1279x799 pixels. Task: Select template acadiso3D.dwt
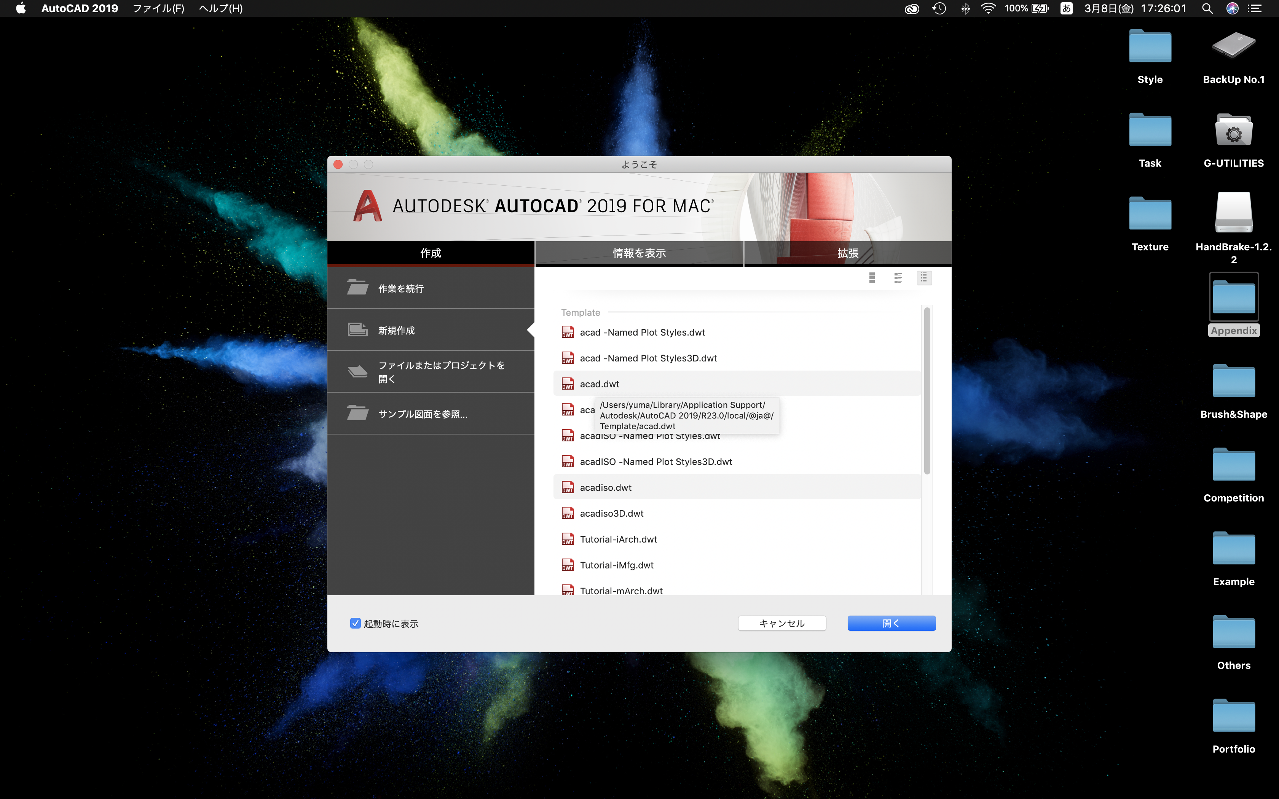pyautogui.click(x=737, y=514)
